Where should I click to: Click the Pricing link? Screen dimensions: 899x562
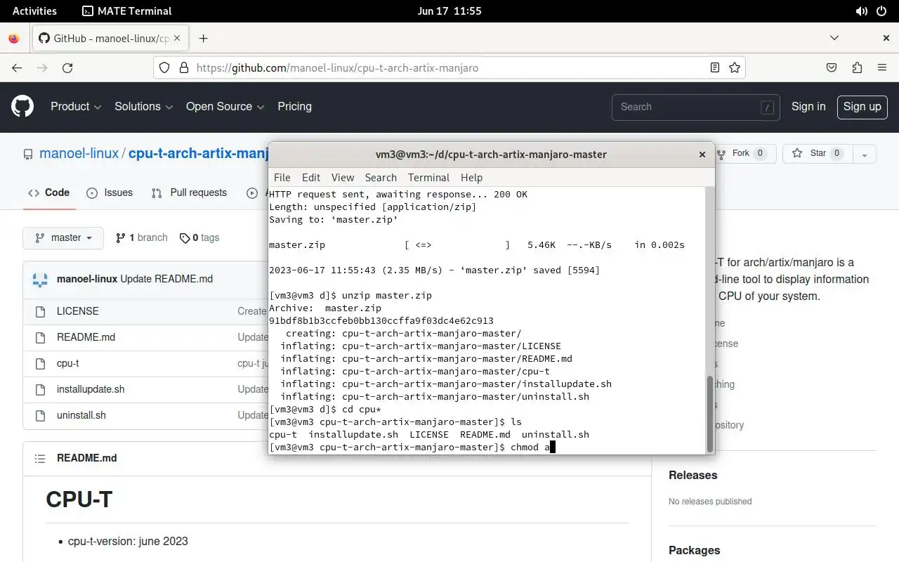(294, 107)
